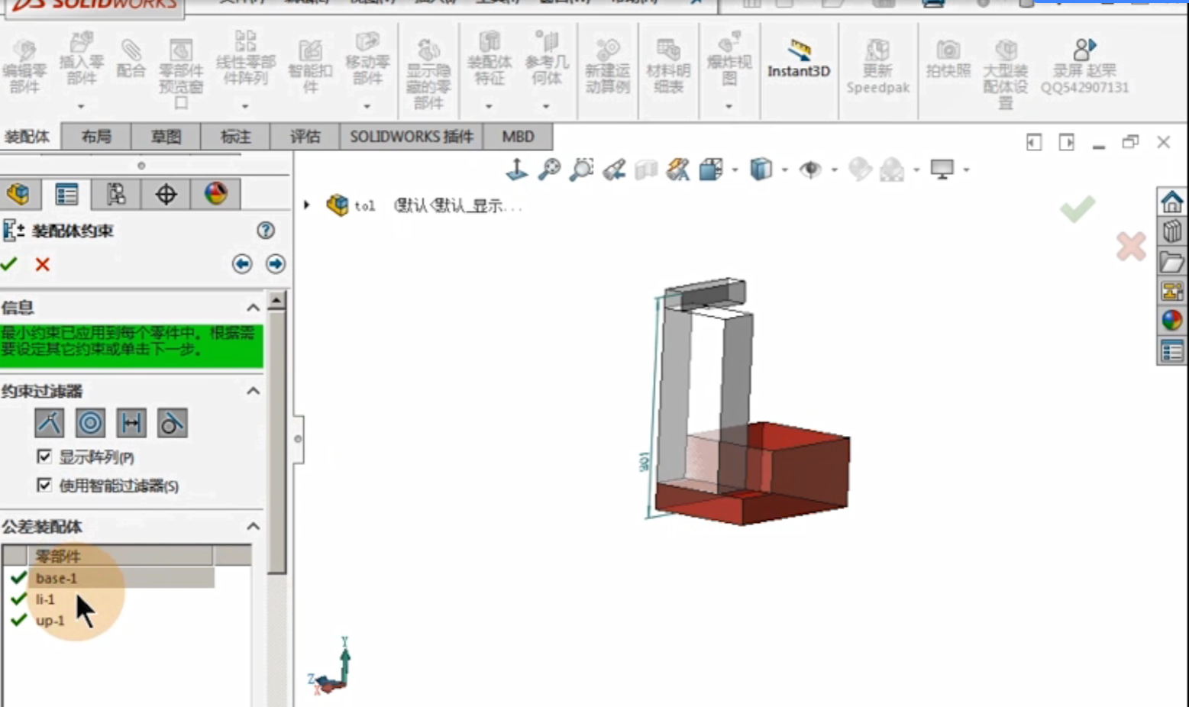Uncheck the 使用智能过滤器 checkbox
Image resolution: width=1189 pixels, height=707 pixels.
tap(44, 485)
